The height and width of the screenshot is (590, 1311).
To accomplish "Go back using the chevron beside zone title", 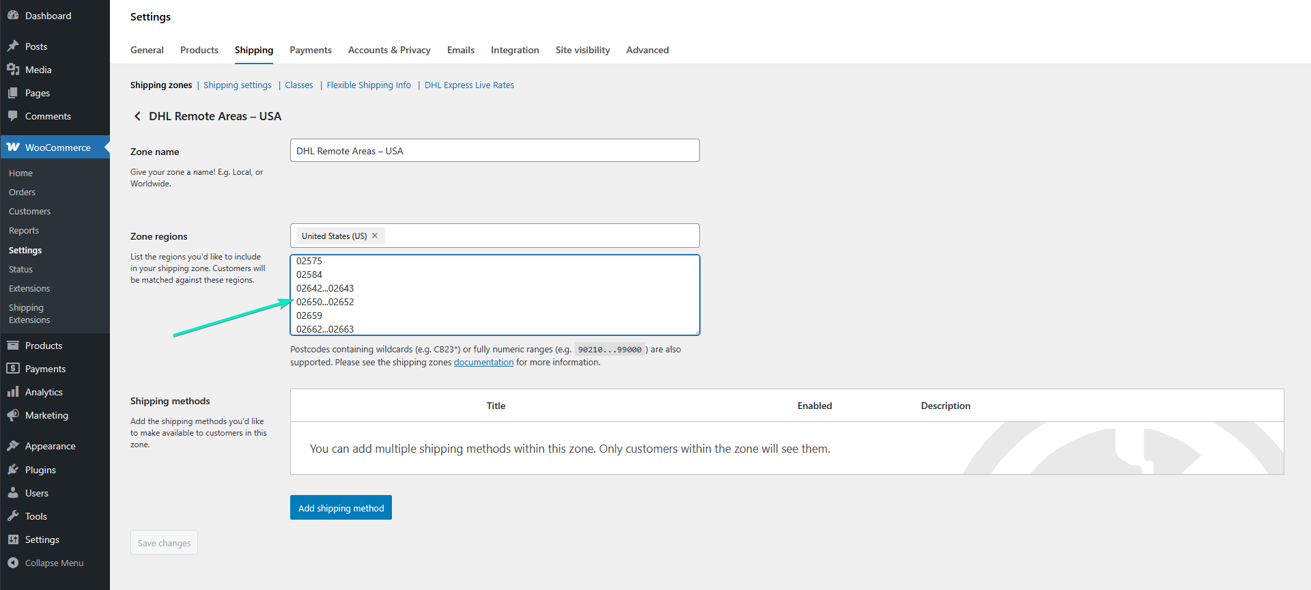I will 137,116.
